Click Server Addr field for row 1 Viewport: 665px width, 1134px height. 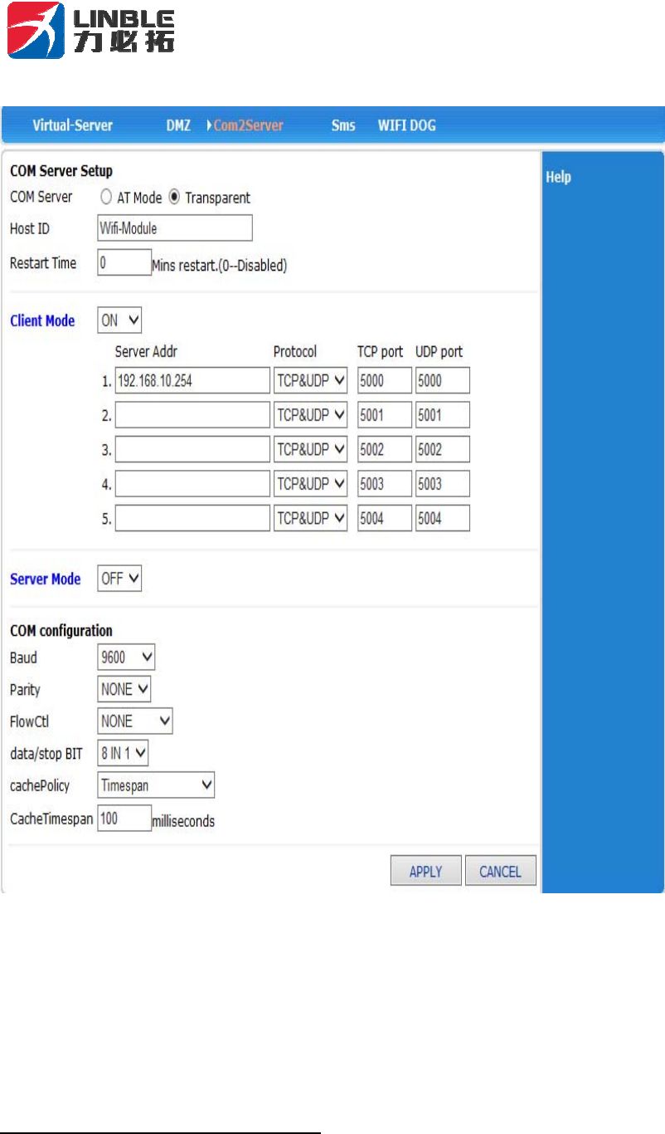coord(192,380)
